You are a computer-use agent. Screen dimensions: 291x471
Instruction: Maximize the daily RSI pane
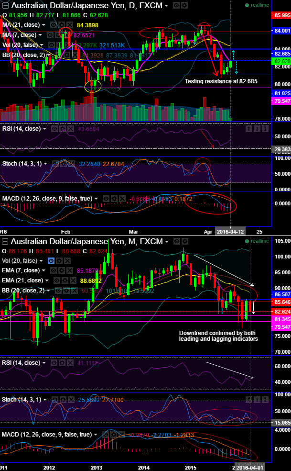click(265, 129)
